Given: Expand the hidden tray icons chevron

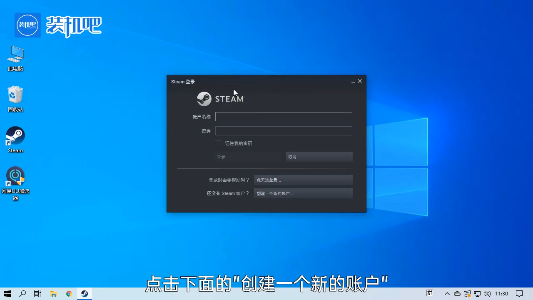Looking at the screenshot, I should coord(447,293).
